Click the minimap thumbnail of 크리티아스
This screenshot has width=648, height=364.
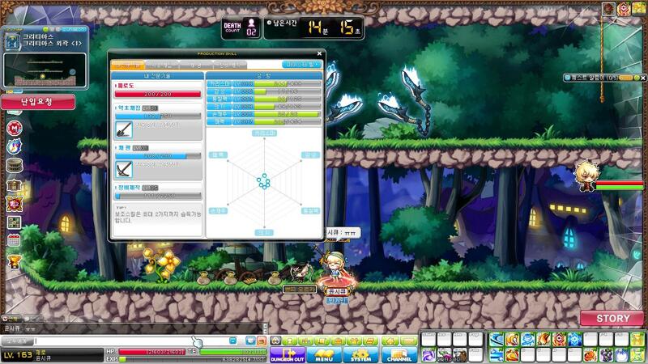[45, 70]
